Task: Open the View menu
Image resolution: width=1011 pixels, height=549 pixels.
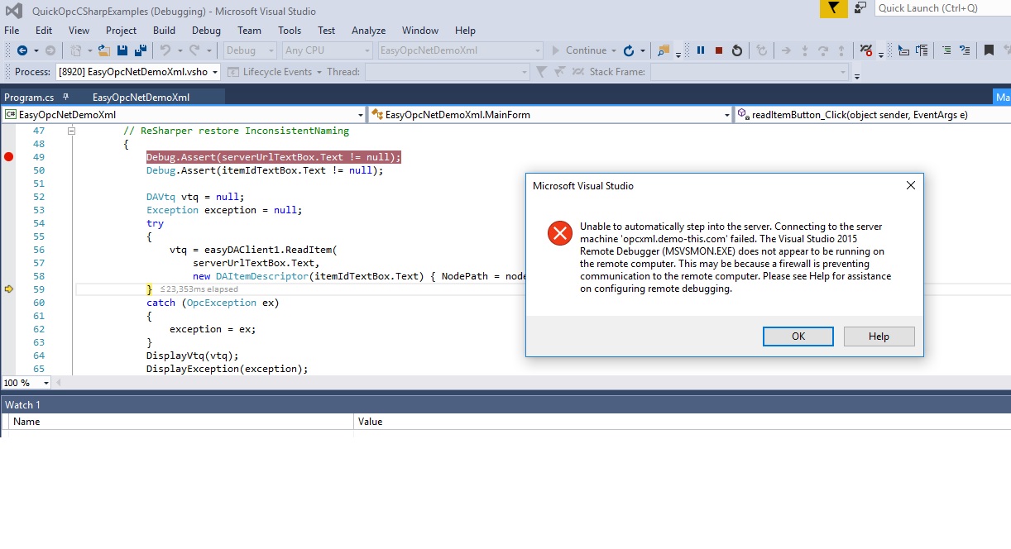Action: 79,31
